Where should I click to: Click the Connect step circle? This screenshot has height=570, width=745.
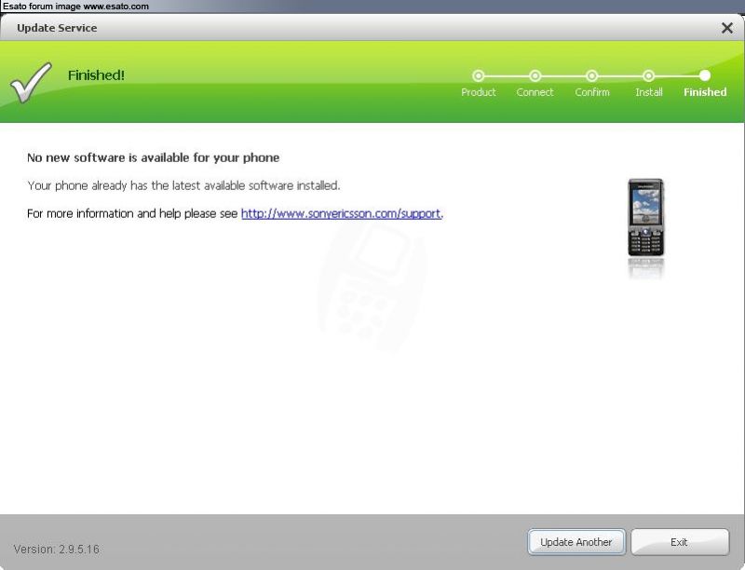(x=535, y=76)
